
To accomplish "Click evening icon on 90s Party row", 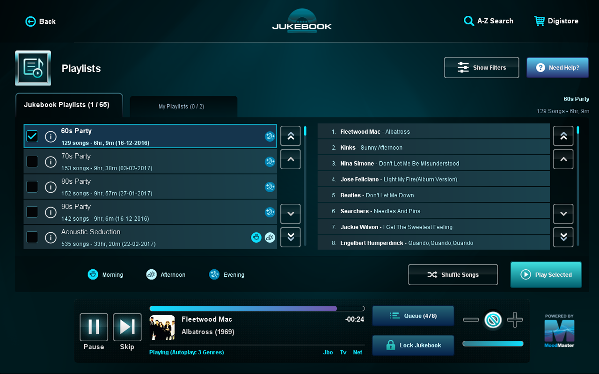I will click(270, 212).
